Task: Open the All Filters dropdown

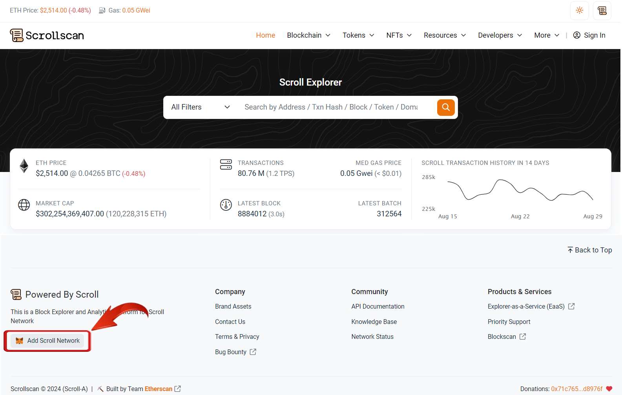Action: [201, 107]
